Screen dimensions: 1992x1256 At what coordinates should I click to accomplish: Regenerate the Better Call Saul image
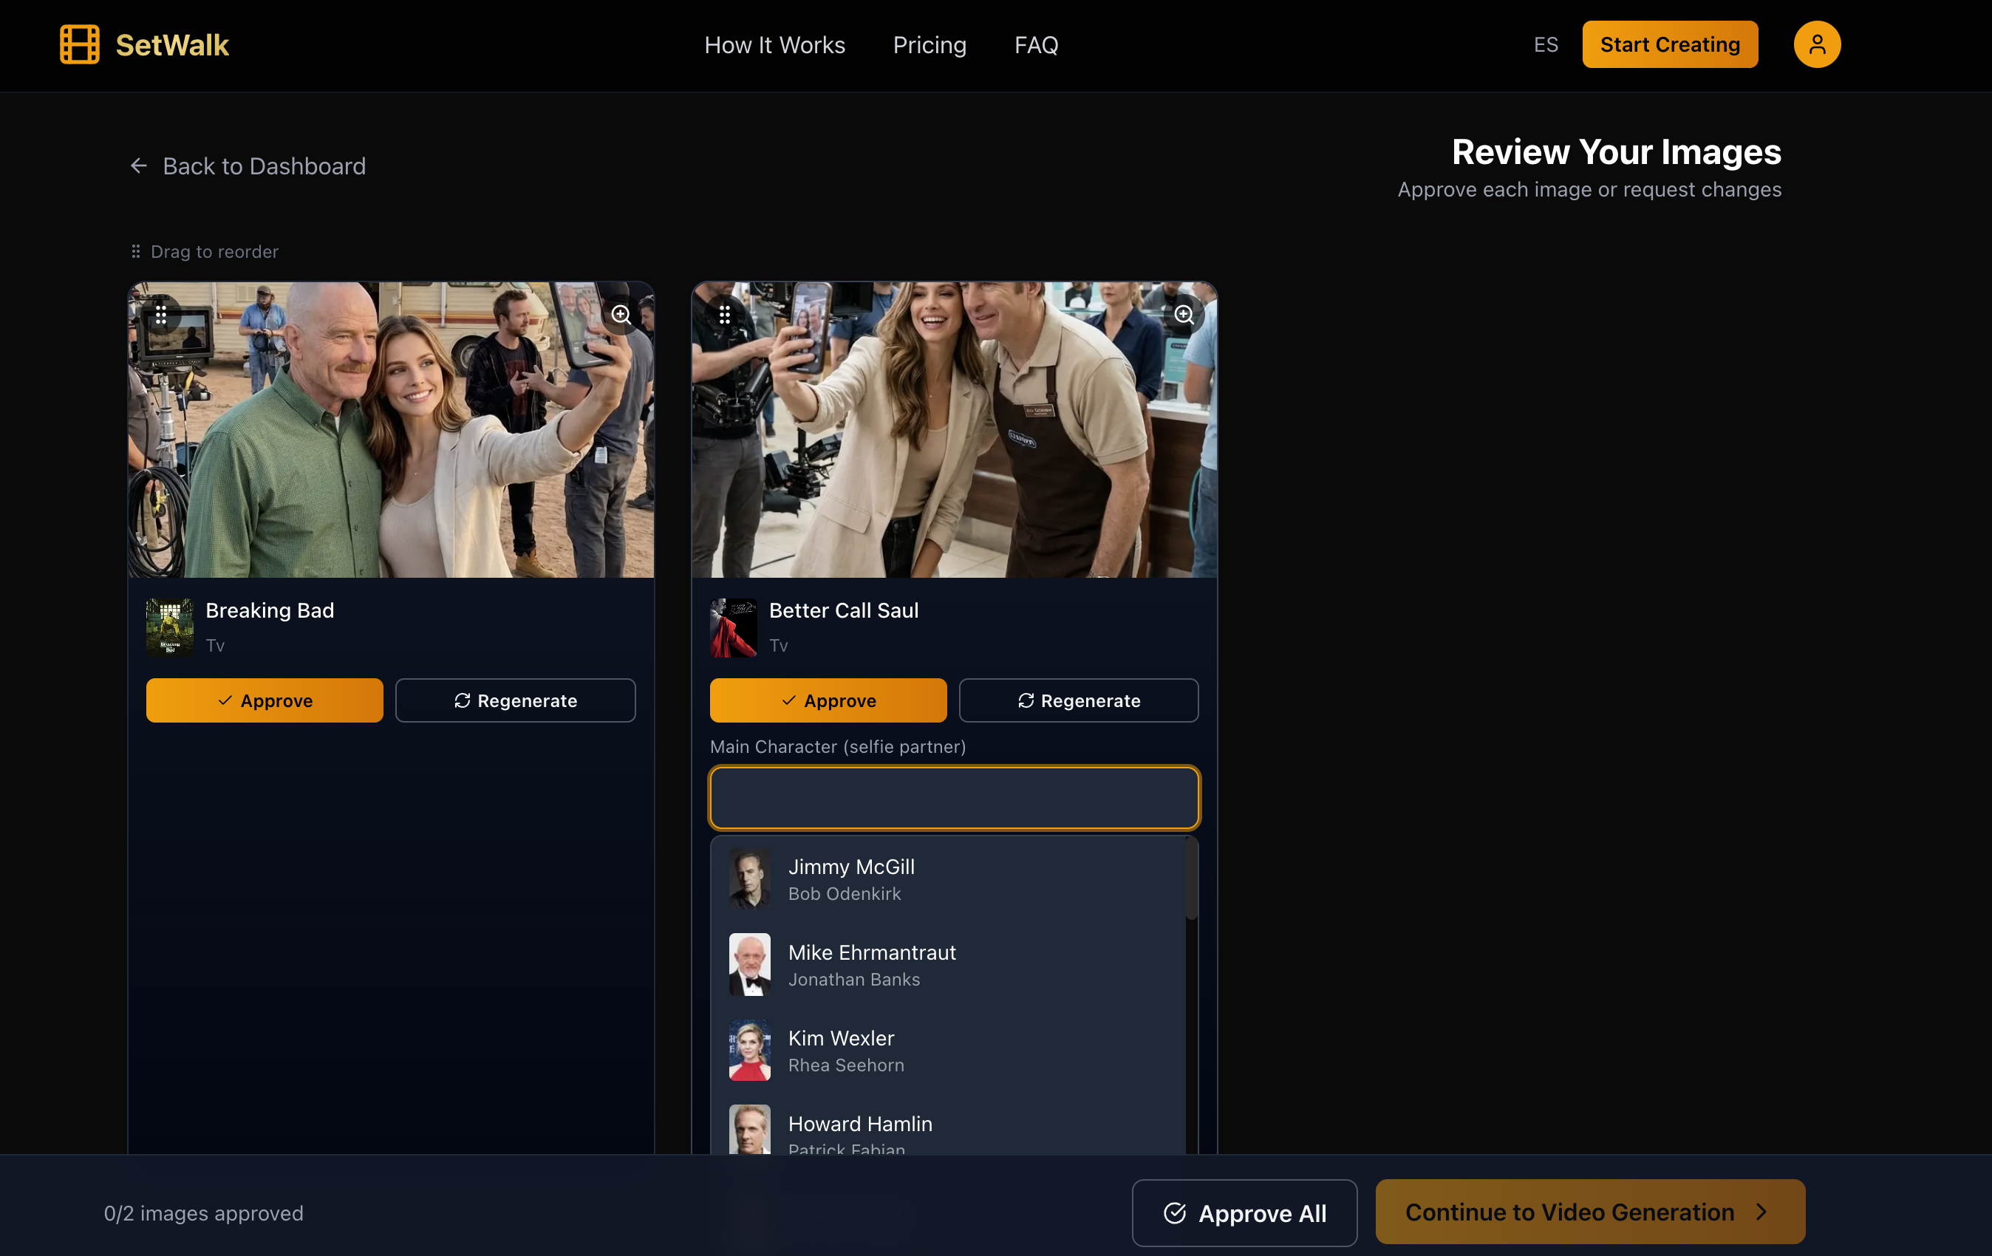(1078, 701)
